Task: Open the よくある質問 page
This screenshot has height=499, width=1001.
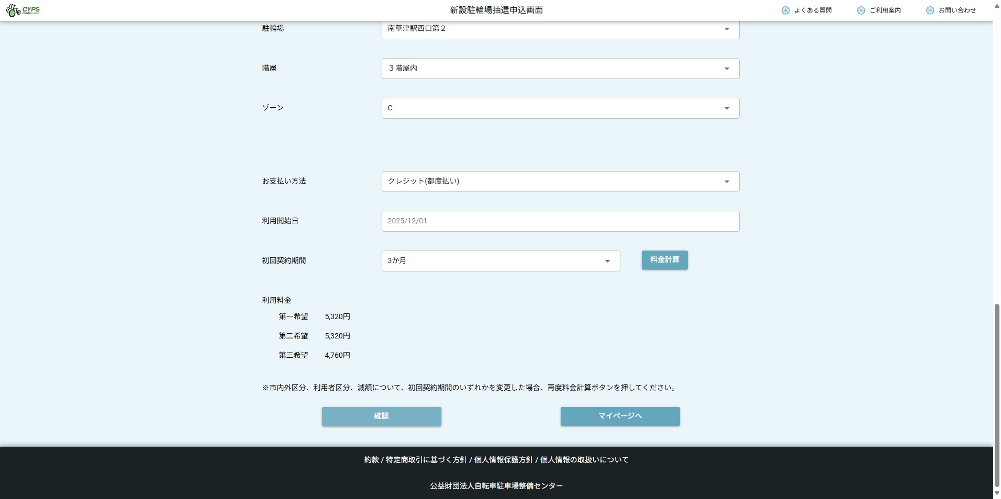Action: (x=813, y=10)
